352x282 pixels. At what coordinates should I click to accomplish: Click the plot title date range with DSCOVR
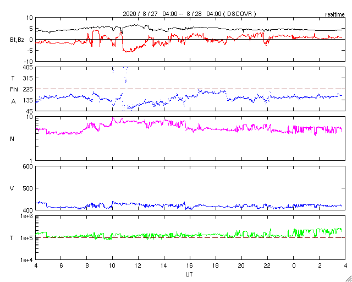[189, 14]
